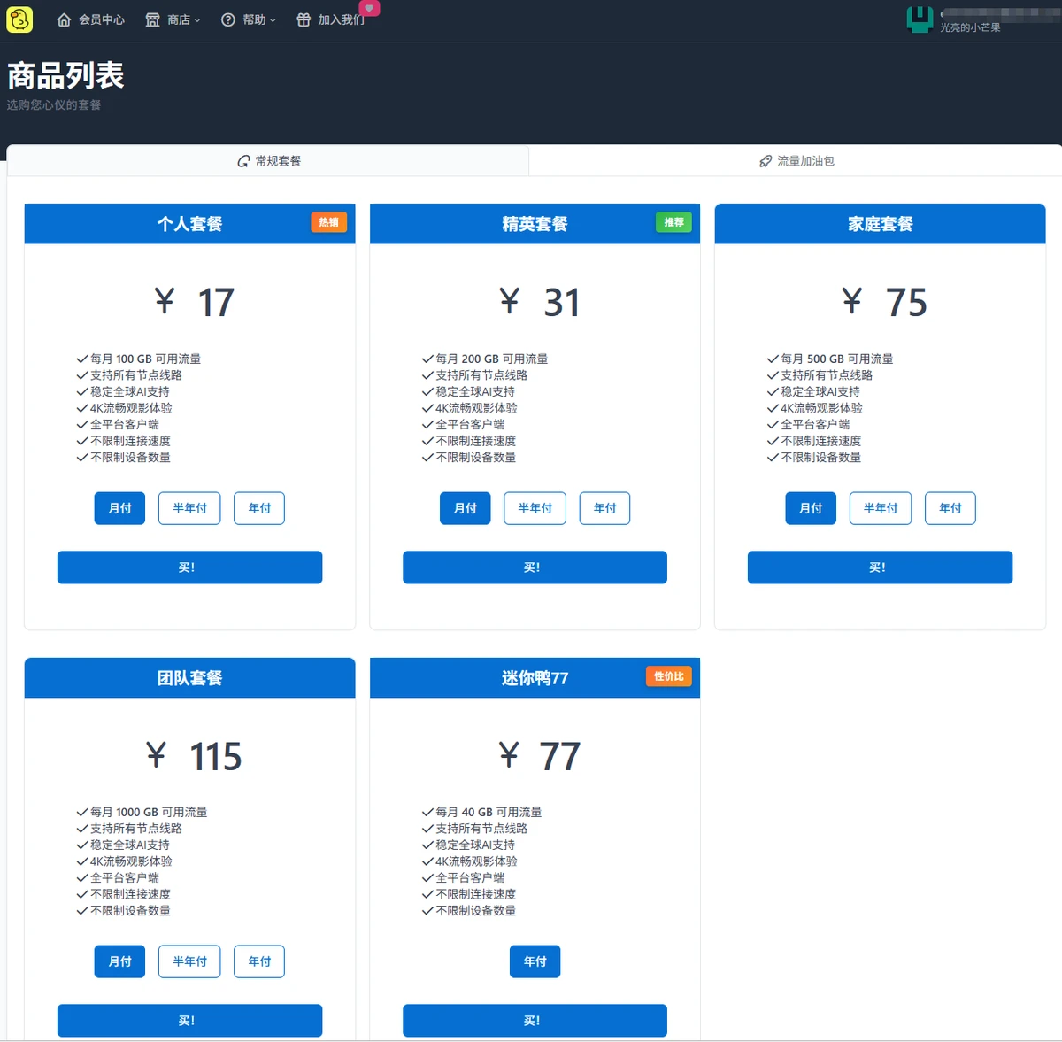Screen dimensions: 1062x1042
Task: Click the 性价比 badge on 迷你鸭77
Action: (668, 676)
